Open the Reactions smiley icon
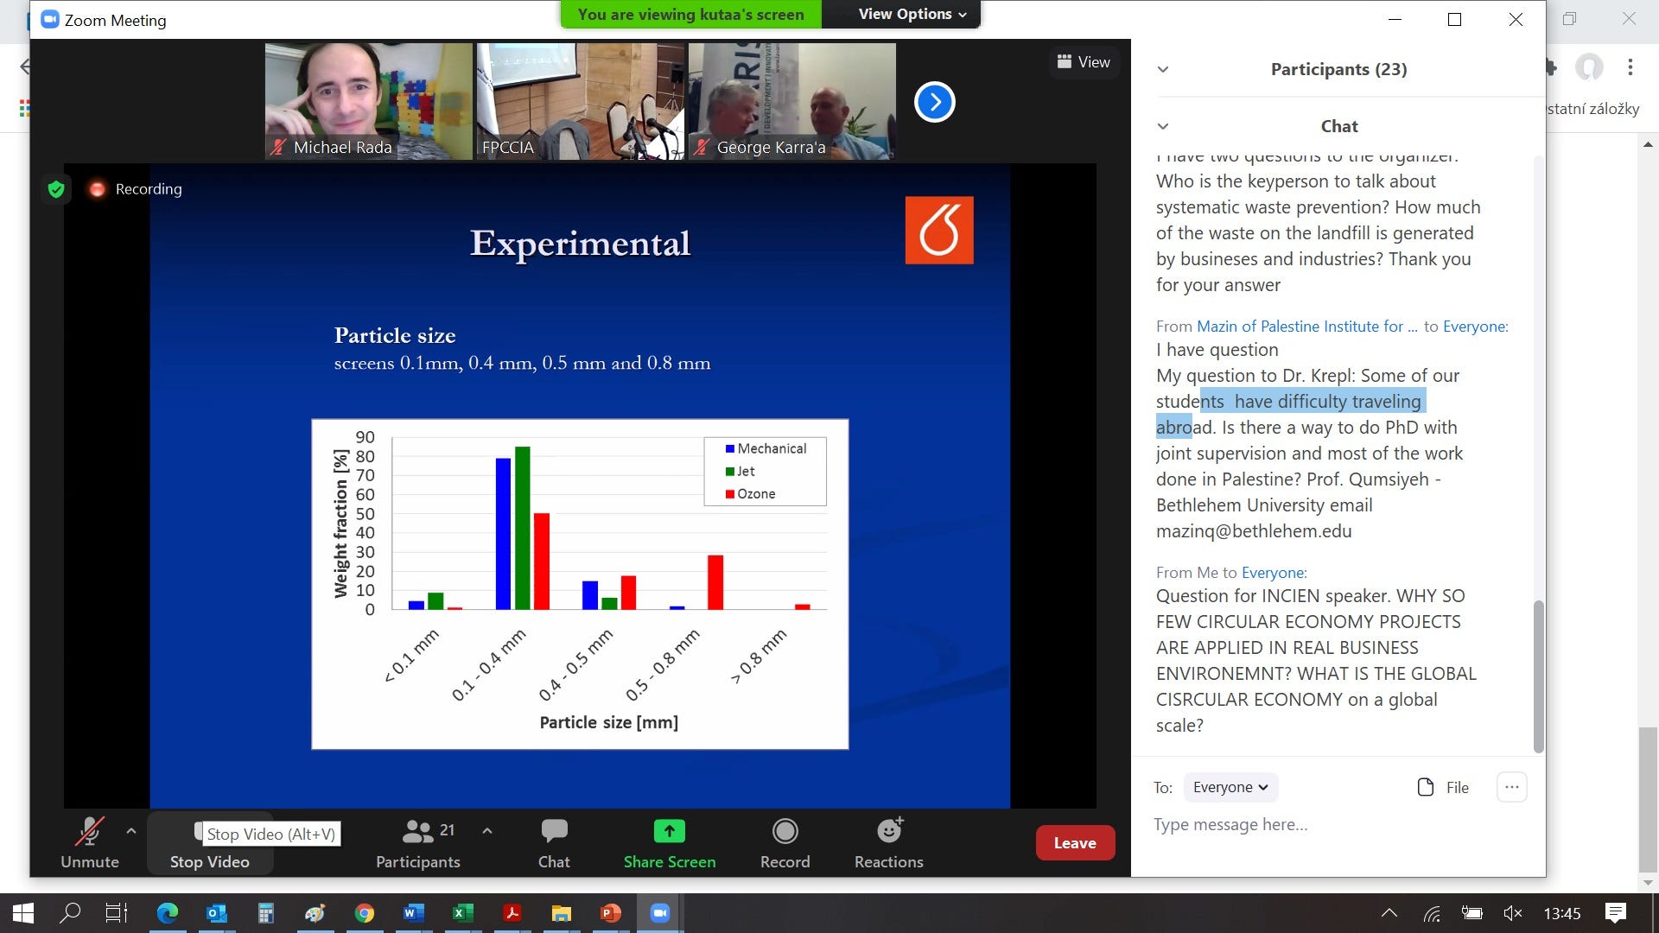Image resolution: width=1659 pixels, height=933 pixels. tap(888, 831)
